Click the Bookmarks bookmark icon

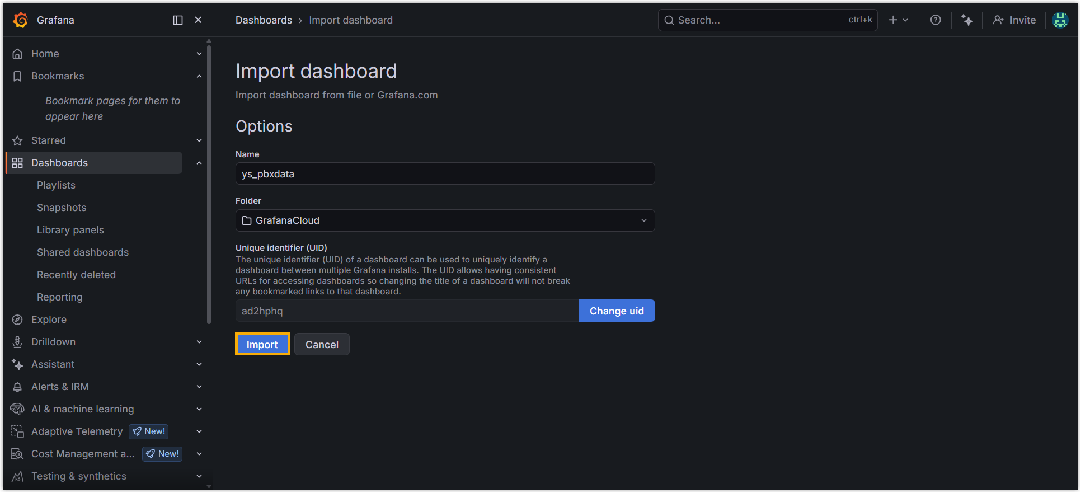coord(17,76)
